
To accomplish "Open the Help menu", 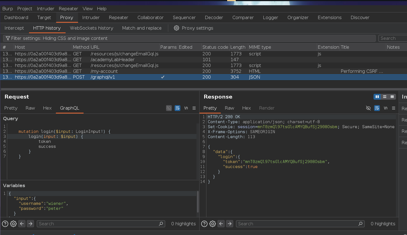I will pos(102,9).
